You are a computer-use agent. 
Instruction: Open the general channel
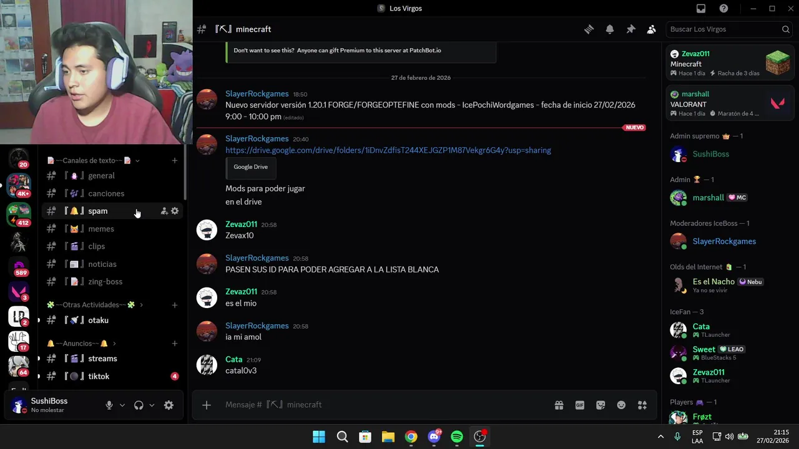113,176
